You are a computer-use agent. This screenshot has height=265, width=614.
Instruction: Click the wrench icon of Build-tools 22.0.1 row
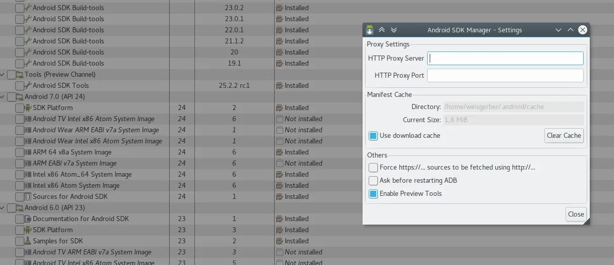28,30
